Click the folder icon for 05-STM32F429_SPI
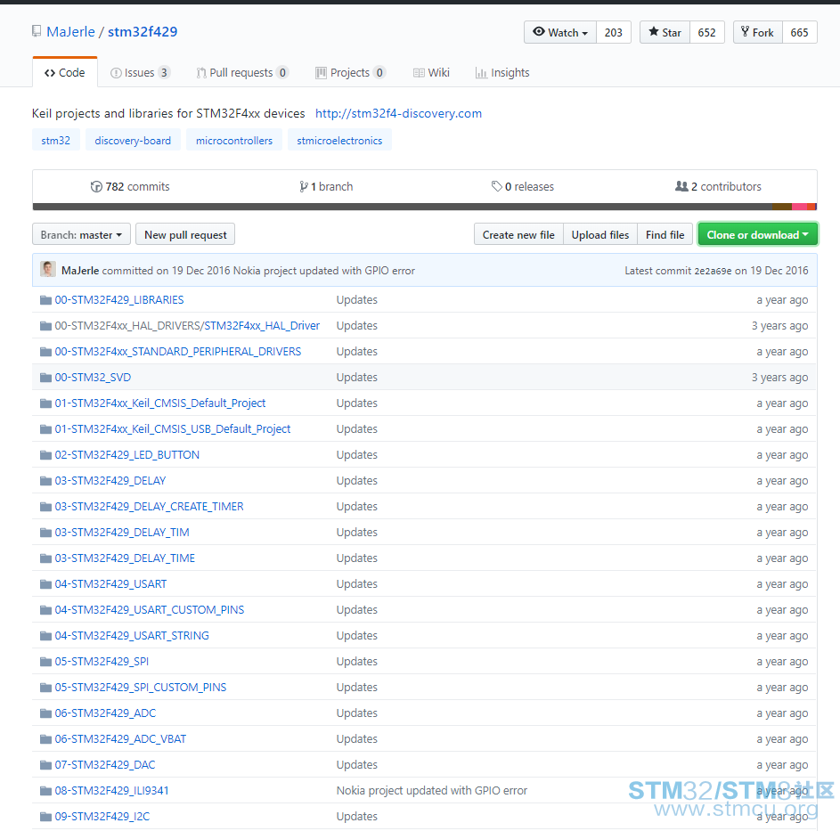The width and height of the screenshot is (840, 831). click(x=45, y=661)
